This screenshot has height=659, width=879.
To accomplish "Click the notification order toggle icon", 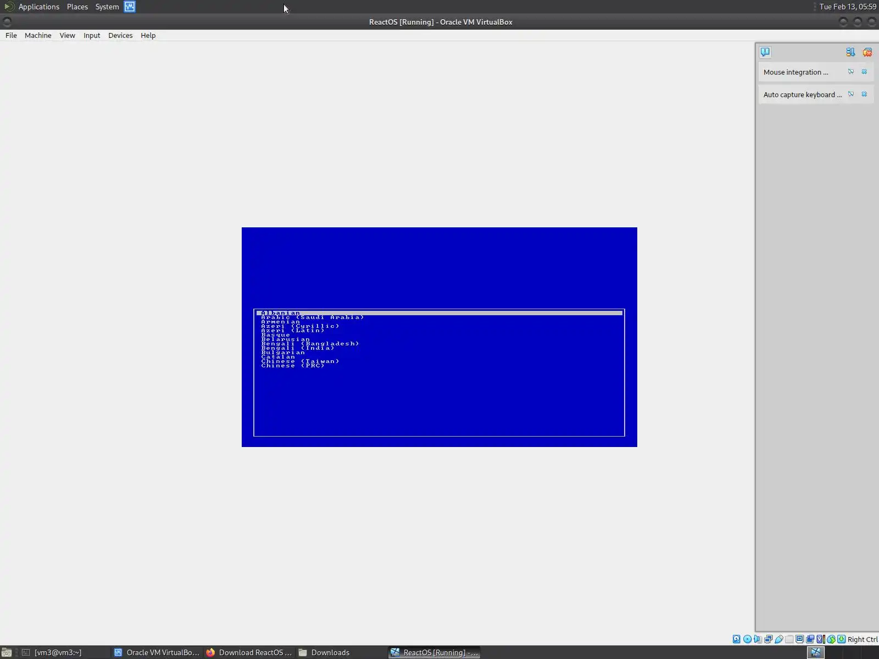I will (850, 52).
